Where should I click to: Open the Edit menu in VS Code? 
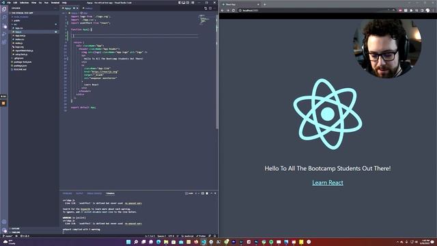point(15,3)
